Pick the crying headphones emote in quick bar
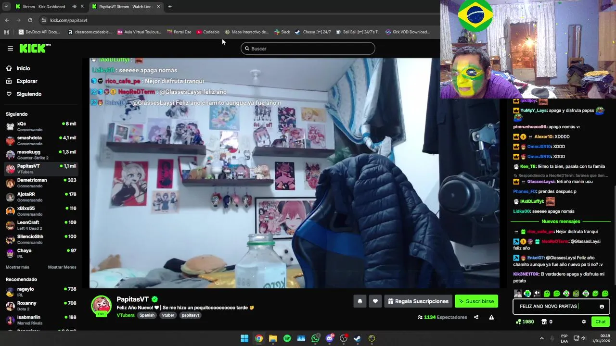The width and height of the screenshot is (616, 346). [527, 294]
